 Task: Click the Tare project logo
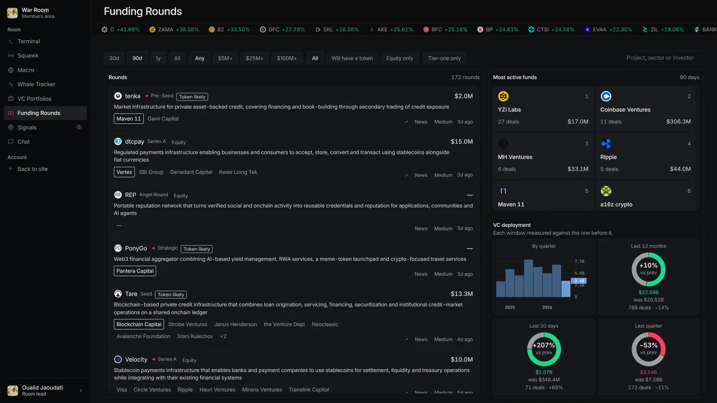pyautogui.click(x=118, y=294)
